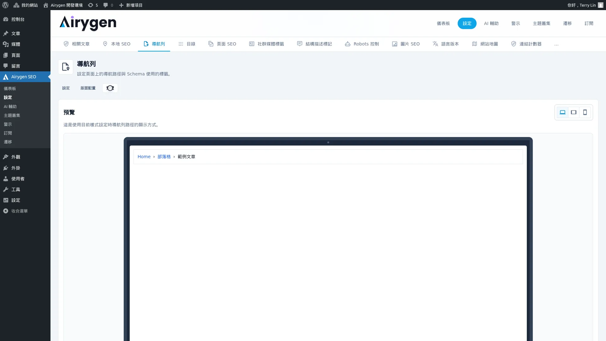
Task: Open 媒體 menu in sidebar
Action: [25, 44]
